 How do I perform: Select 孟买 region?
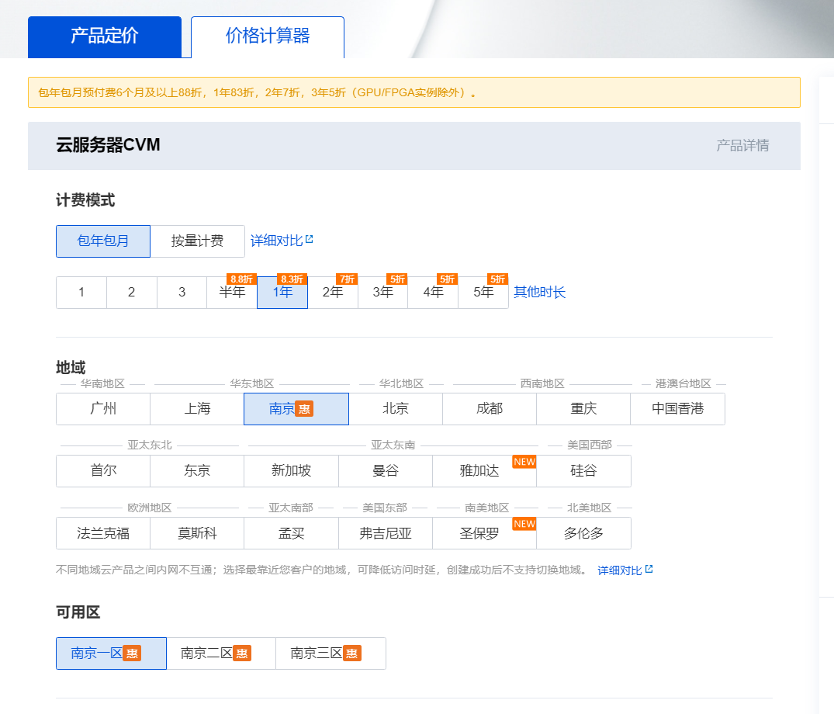[x=292, y=533]
